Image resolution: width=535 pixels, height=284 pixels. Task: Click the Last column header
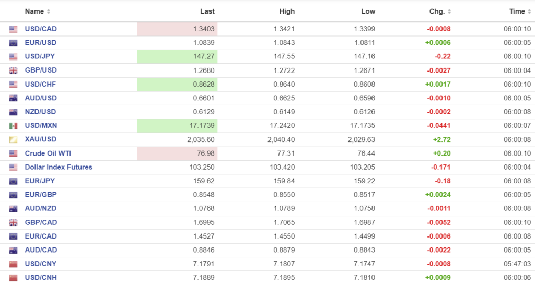(207, 11)
